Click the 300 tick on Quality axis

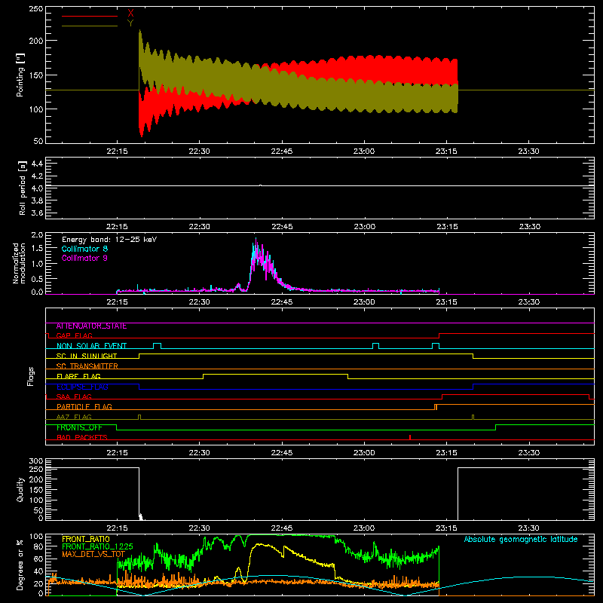(x=36, y=461)
